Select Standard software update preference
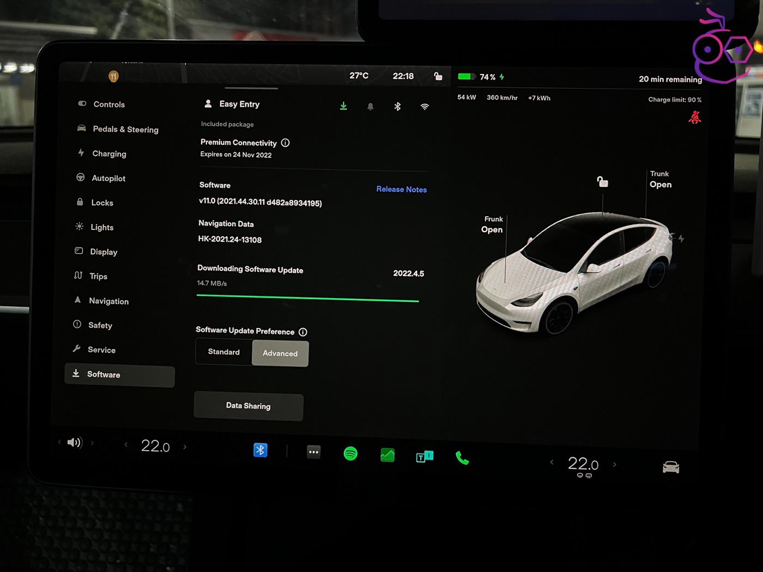 pyautogui.click(x=224, y=352)
